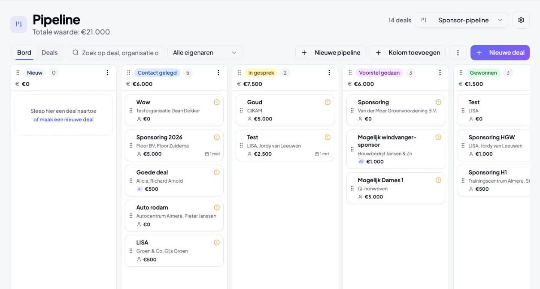Open pipeline settings gear icon
The width and height of the screenshot is (540, 289).
pos(521,20)
